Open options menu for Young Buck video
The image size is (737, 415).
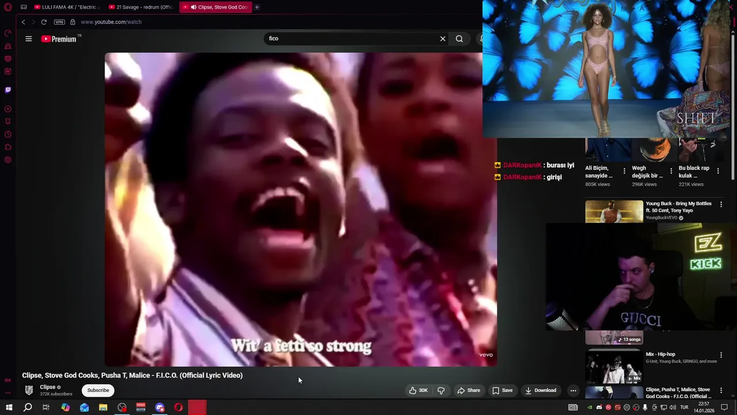tap(721, 204)
